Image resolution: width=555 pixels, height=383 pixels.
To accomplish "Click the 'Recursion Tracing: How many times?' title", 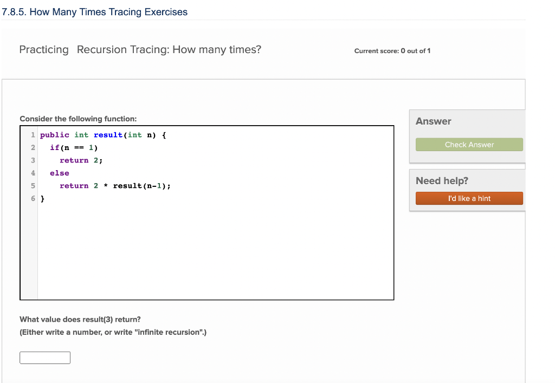I will (169, 49).
